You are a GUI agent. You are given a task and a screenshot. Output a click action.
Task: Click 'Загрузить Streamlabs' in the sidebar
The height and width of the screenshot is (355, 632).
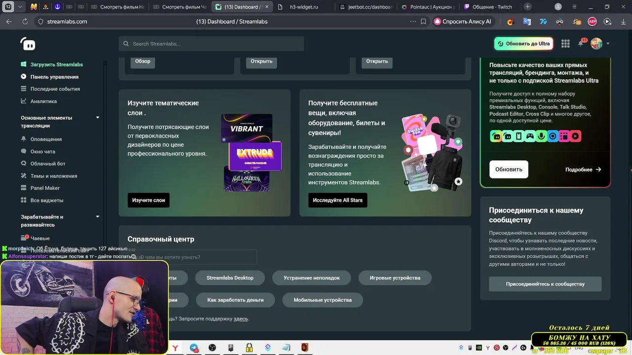coord(56,65)
